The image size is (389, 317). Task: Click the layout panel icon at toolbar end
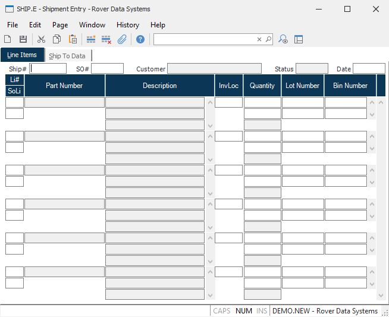click(x=299, y=39)
